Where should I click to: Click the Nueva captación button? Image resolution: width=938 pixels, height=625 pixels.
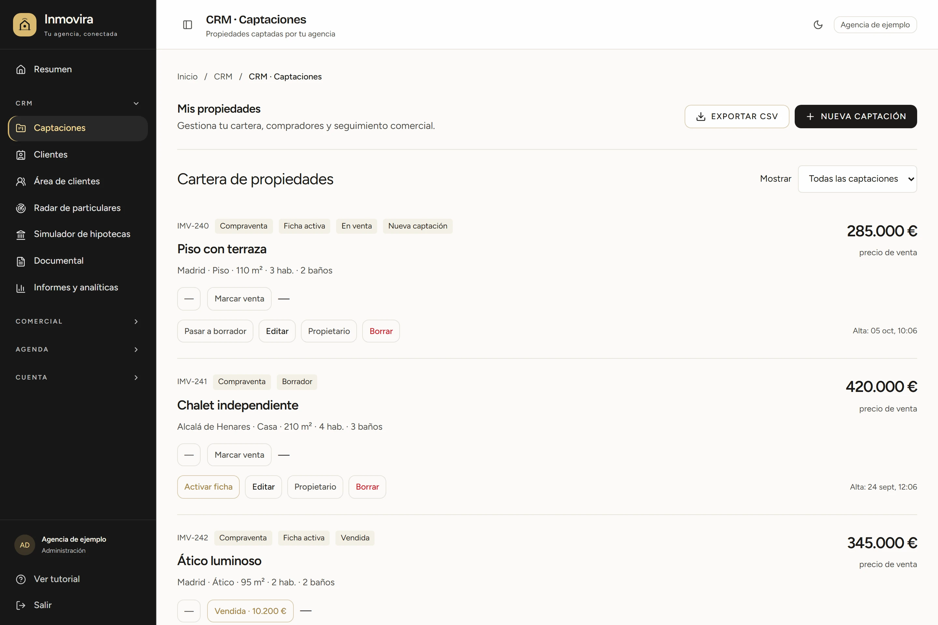pyautogui.click(x=856, y=117)
